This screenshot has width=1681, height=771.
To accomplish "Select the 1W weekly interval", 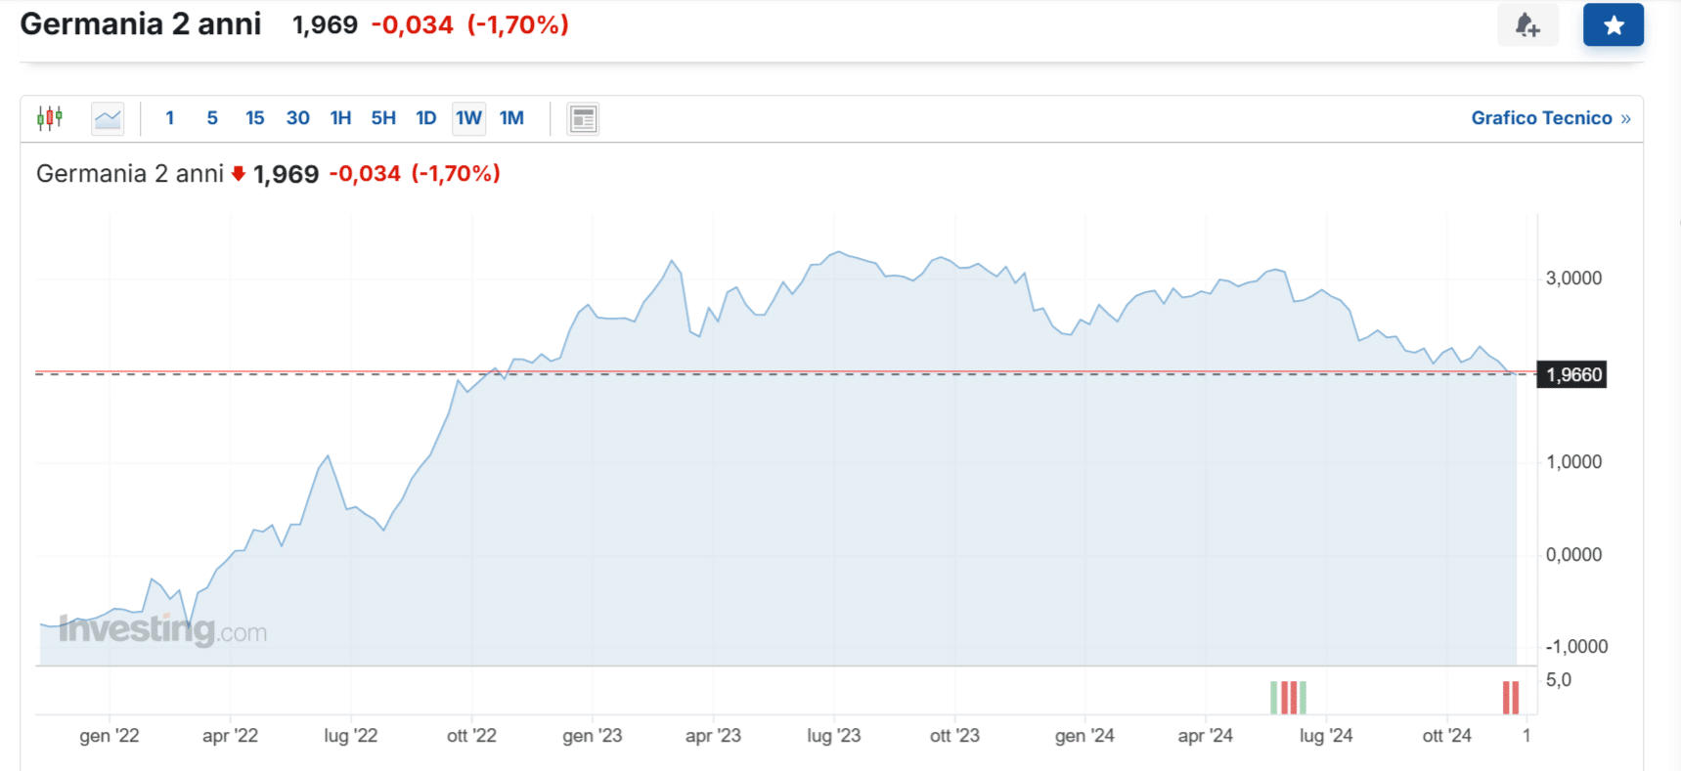I will click(x=468, y=118).
